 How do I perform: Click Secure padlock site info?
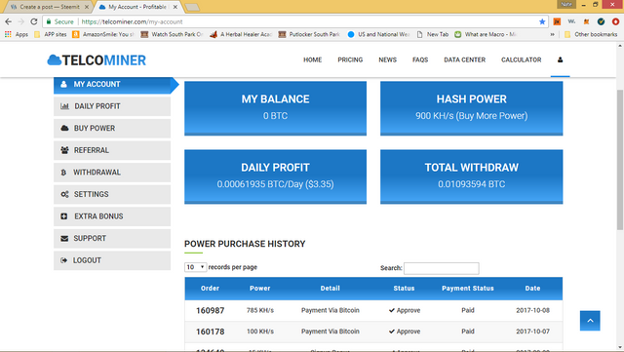click(x=60, y=21)
